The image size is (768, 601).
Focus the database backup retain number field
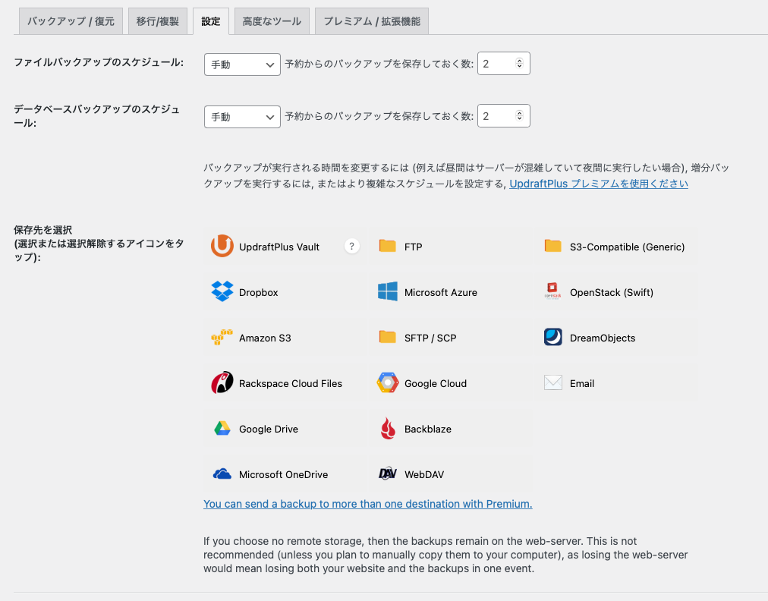tap(503, 115)
